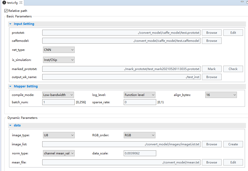248x171 pixels.
Task: Click the marked_prototxt path field
Action: tap(121, 69)
